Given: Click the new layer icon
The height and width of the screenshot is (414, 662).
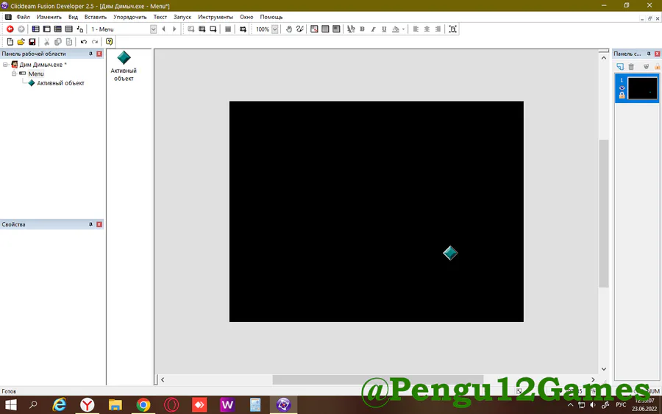Looking at the screenshot, I should [620, 66].
